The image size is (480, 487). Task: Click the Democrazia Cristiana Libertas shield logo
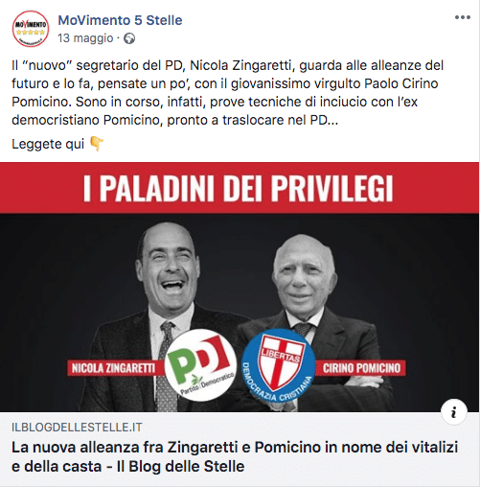(278, 365)
